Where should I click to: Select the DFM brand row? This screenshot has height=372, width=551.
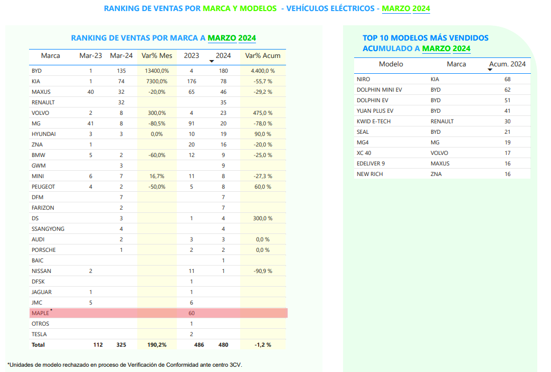tap(157, 197)
